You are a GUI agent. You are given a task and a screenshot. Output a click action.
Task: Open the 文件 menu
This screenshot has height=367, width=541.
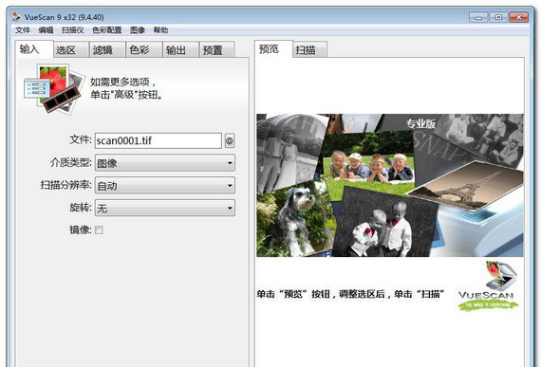(x=23, y=30)
